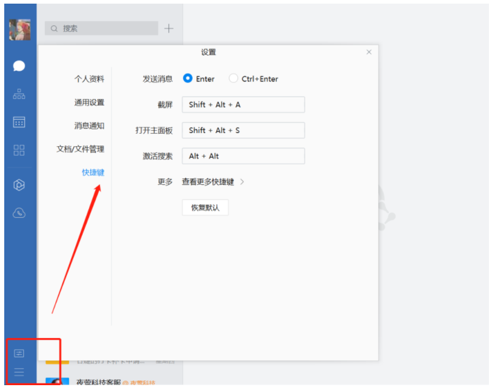Click the hexagon app icon in sidebar

pyautogui.click(x=19, y=185)
